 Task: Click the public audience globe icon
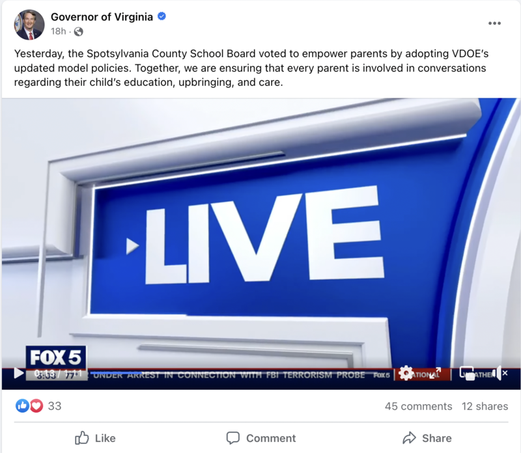click(x=79, y=31)
